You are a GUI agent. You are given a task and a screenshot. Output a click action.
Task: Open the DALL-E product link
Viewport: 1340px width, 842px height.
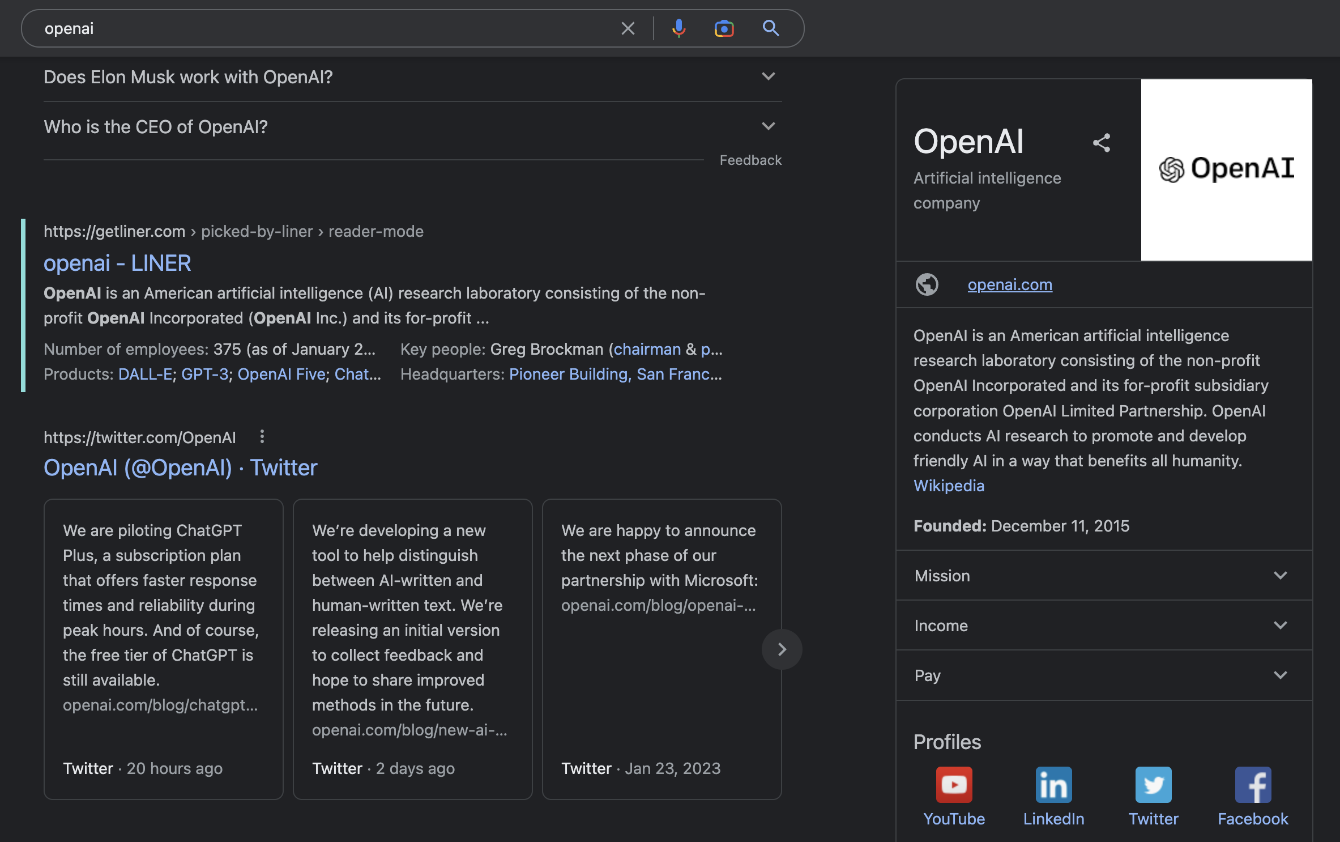[x=146, y=374]
